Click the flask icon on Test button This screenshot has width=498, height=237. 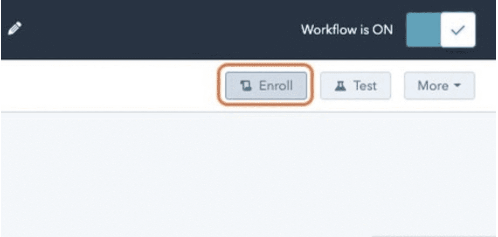[341, 86]
